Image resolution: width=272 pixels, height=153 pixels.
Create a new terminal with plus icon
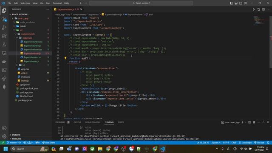[243, 122]
